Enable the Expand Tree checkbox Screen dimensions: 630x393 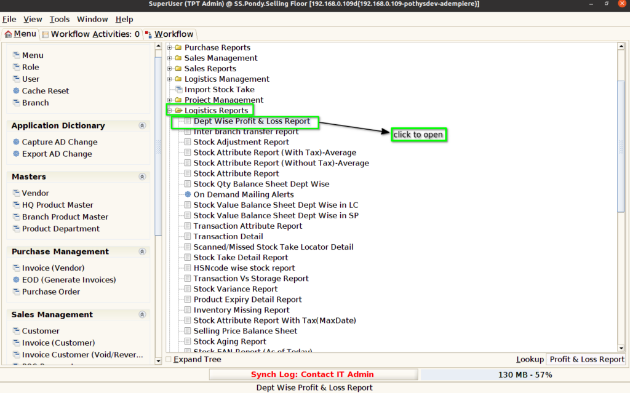click(169, 359)
